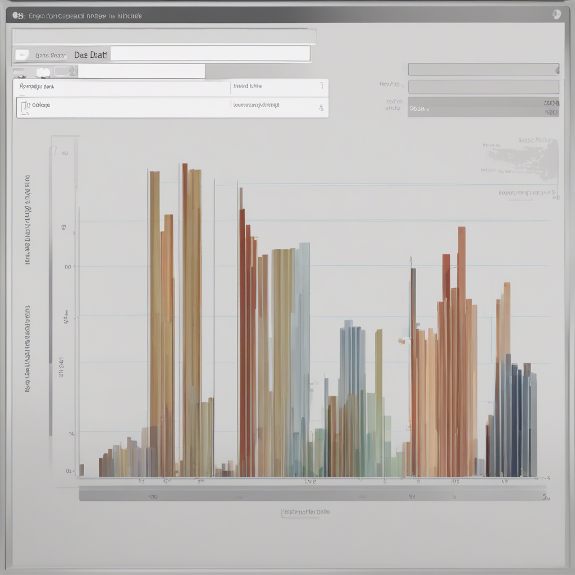Click the second column header in the table
The width and height of the screenshot is (575, 575).
click(x=248, y=86)
